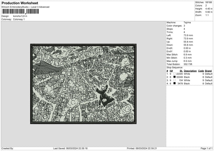Click the Created By label in footer
Image resolution: width=214 pixels, height=151 pixels.
point(7,149)
